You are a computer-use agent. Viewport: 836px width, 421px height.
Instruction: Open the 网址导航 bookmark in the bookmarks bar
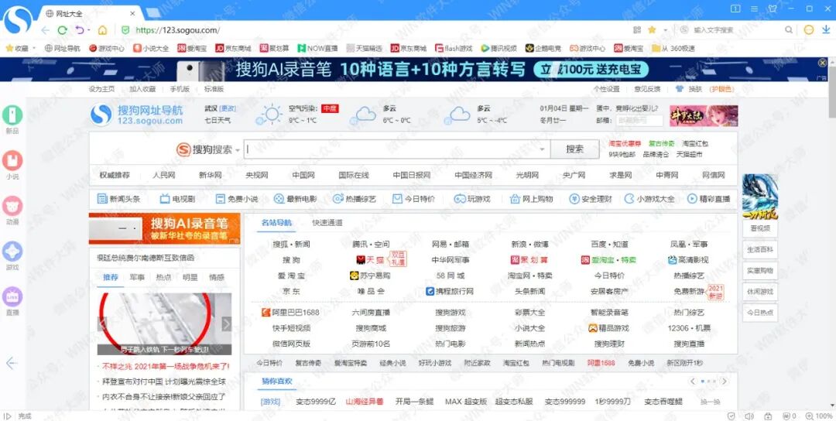pyautogui.click(x=63, y=48)
